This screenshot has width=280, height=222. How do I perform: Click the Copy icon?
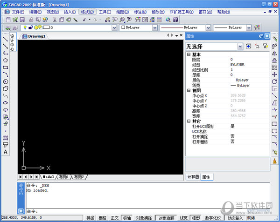point(62,20)
